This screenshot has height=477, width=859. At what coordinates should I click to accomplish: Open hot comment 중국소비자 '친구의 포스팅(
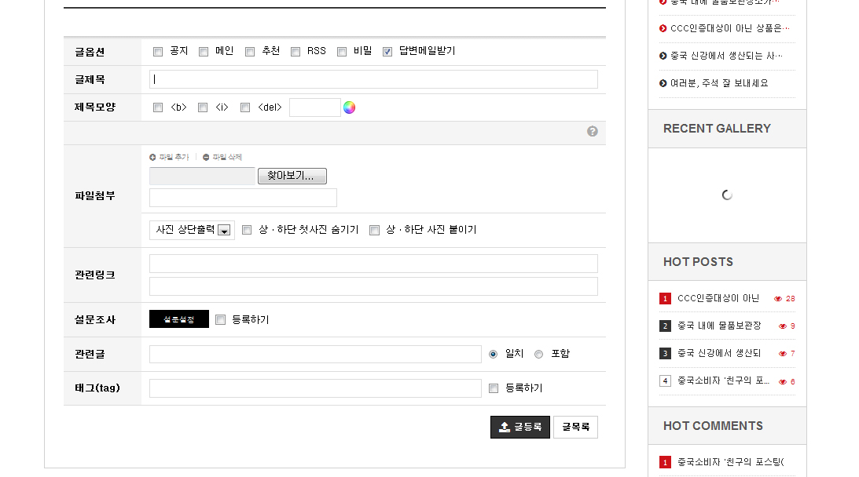pyautogui.click(x=731, y=463)
